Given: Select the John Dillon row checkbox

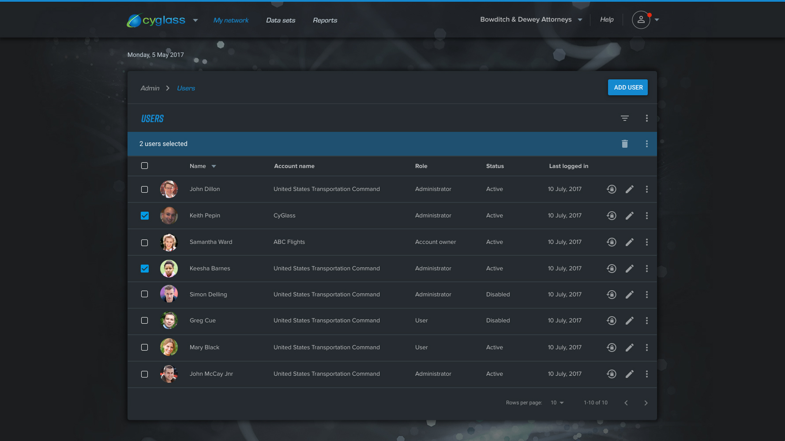Looking at the screenshot, I should pos(145,189).
